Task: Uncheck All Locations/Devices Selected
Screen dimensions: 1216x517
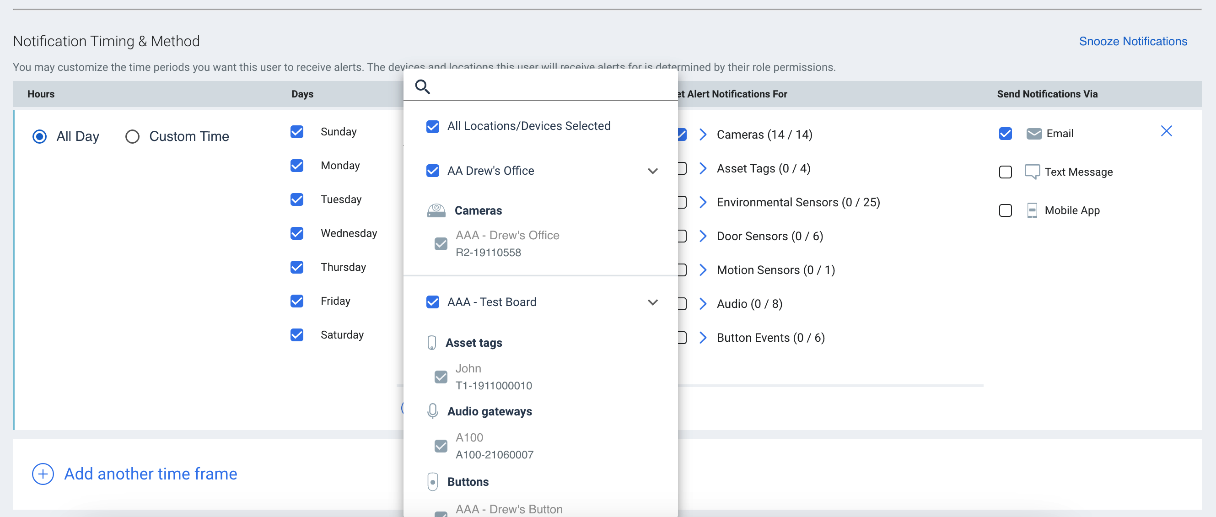Action: (432, 126)
